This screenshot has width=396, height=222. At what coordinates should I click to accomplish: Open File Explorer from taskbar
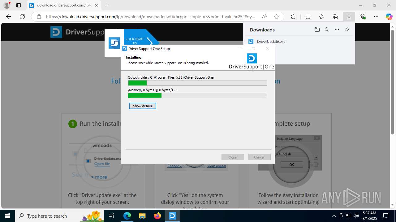click(142, 216)
